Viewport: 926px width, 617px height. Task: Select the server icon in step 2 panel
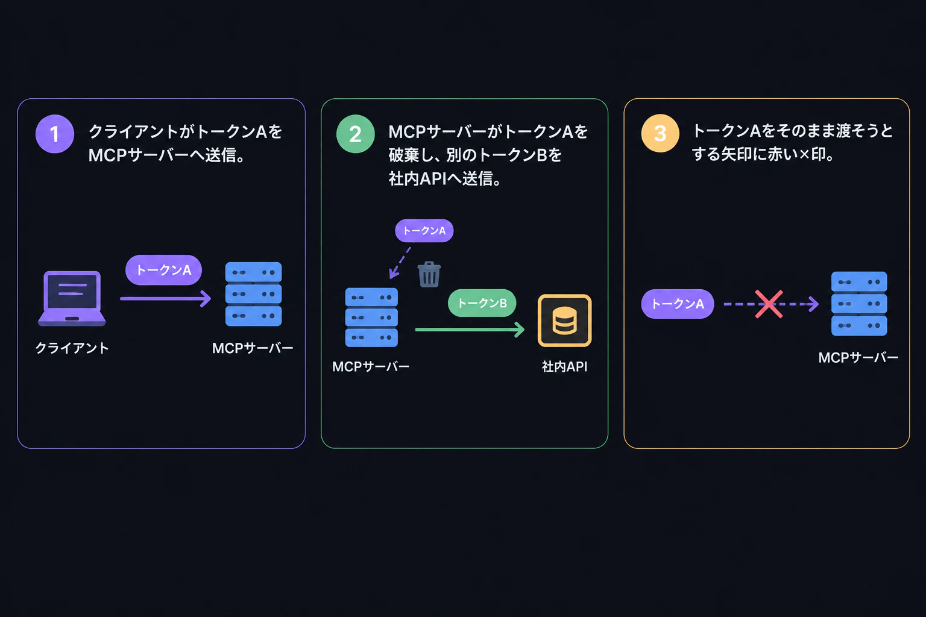click(x=371, y=317)
